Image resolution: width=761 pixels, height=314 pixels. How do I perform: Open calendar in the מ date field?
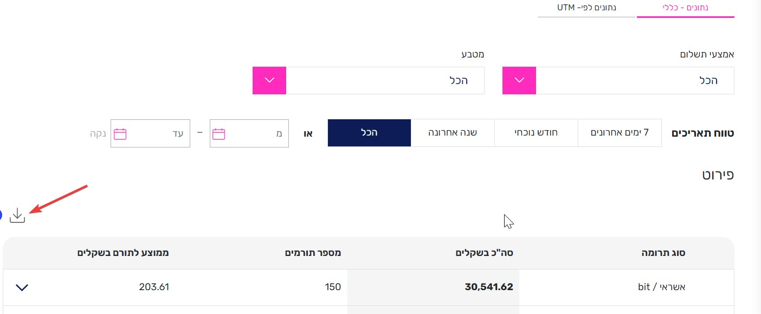218,134
